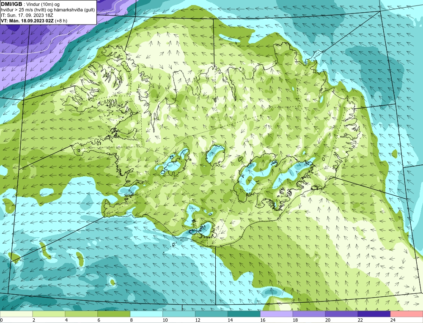Click the 'hviður > 25 m/s' description line
The image size is (423, 323).
point(48,10)
